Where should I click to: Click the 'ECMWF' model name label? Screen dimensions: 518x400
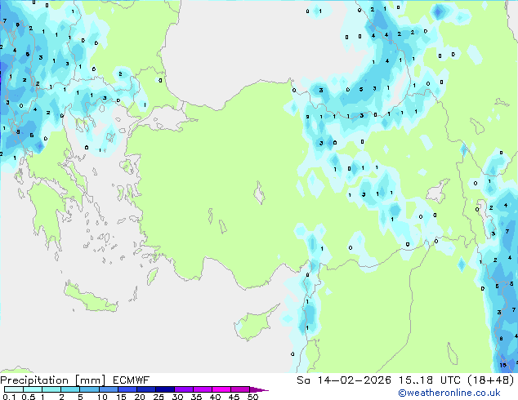click(x=132, y=380)
